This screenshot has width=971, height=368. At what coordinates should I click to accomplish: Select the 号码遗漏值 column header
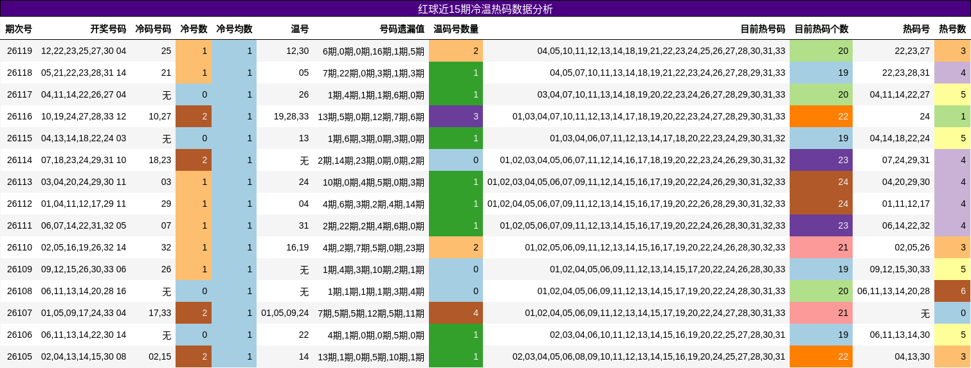[402, 29]
